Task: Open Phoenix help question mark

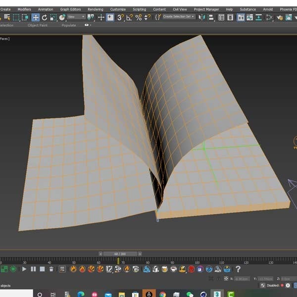Action: (238, 269)
